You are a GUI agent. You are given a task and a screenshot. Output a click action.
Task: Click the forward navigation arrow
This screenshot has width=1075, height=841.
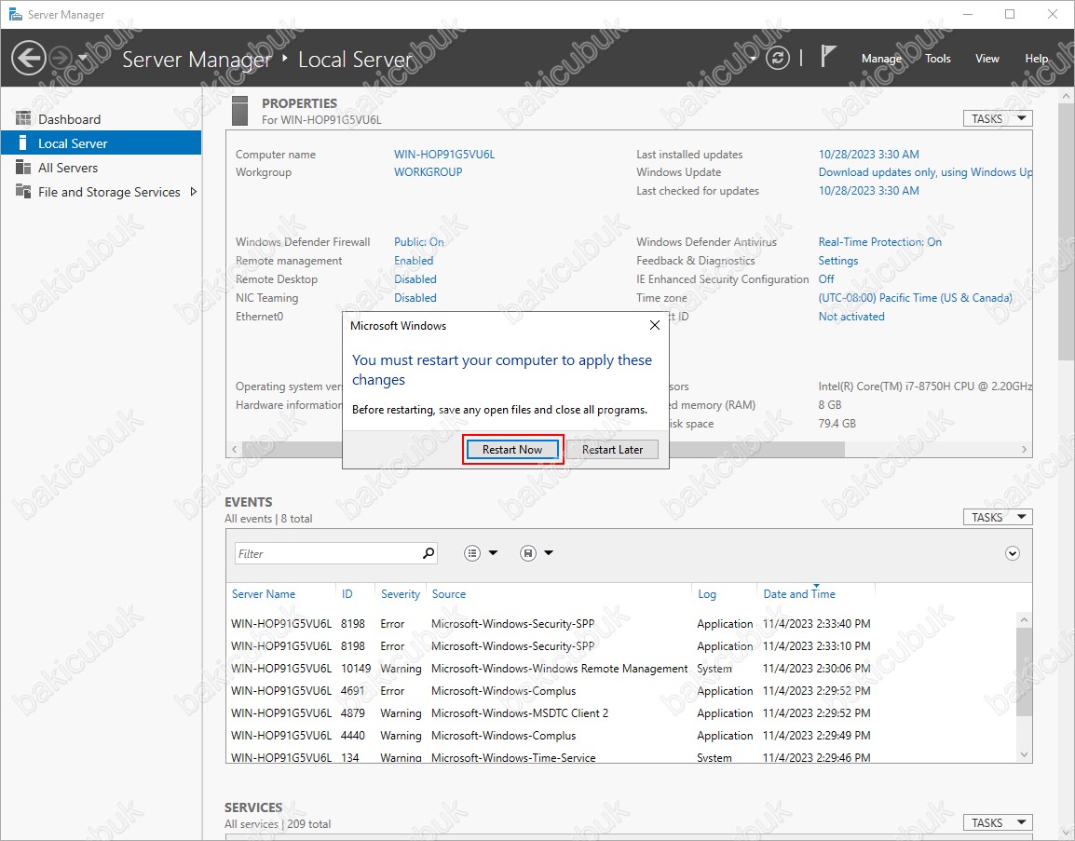(x=61, y=59)
